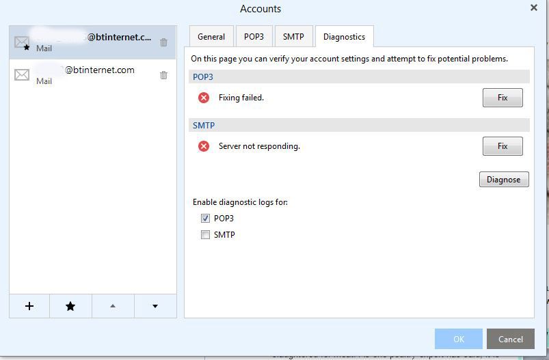The width and height of the screenshot is (549, 360).
Task: Click 'Enable diagnostic logs for:' label
Action: pyautogui.click(x=240, y=202)
